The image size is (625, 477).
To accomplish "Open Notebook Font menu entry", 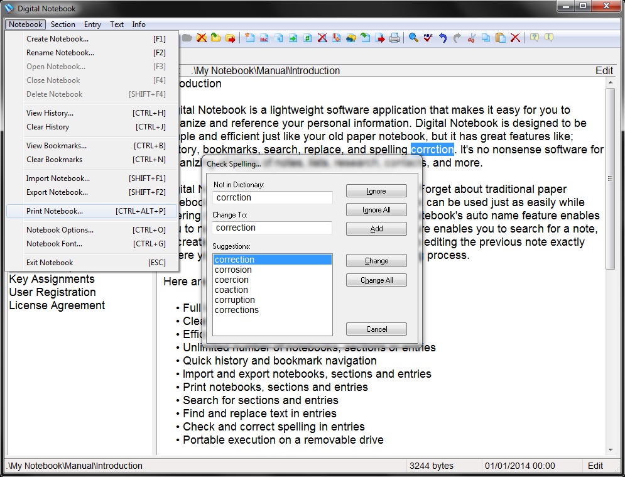I will 92,244.
